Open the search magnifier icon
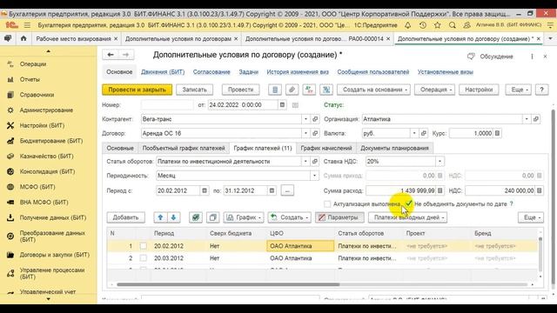Viewport: 557px width, 313px height. [x=453, y=25]
